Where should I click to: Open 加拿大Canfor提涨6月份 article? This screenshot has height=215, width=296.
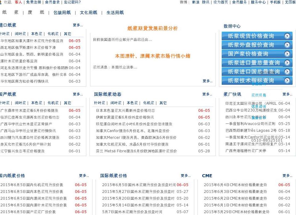133,131
